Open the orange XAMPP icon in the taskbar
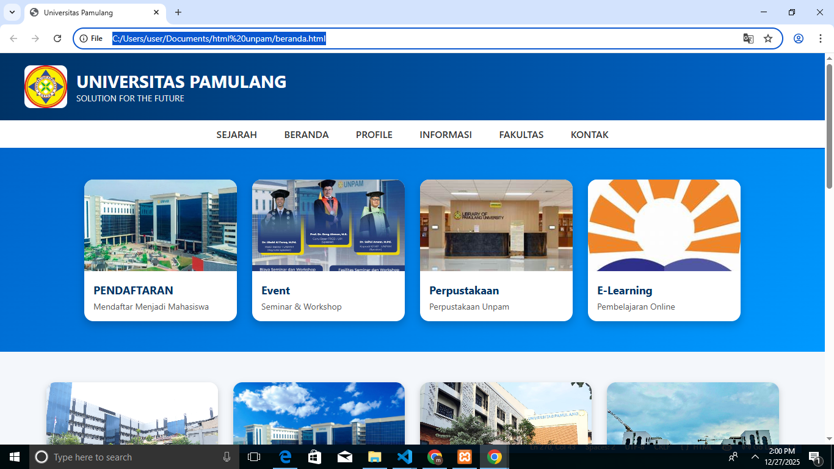The image size is (834, 469). pyautogui.click(x=465, y=457)
